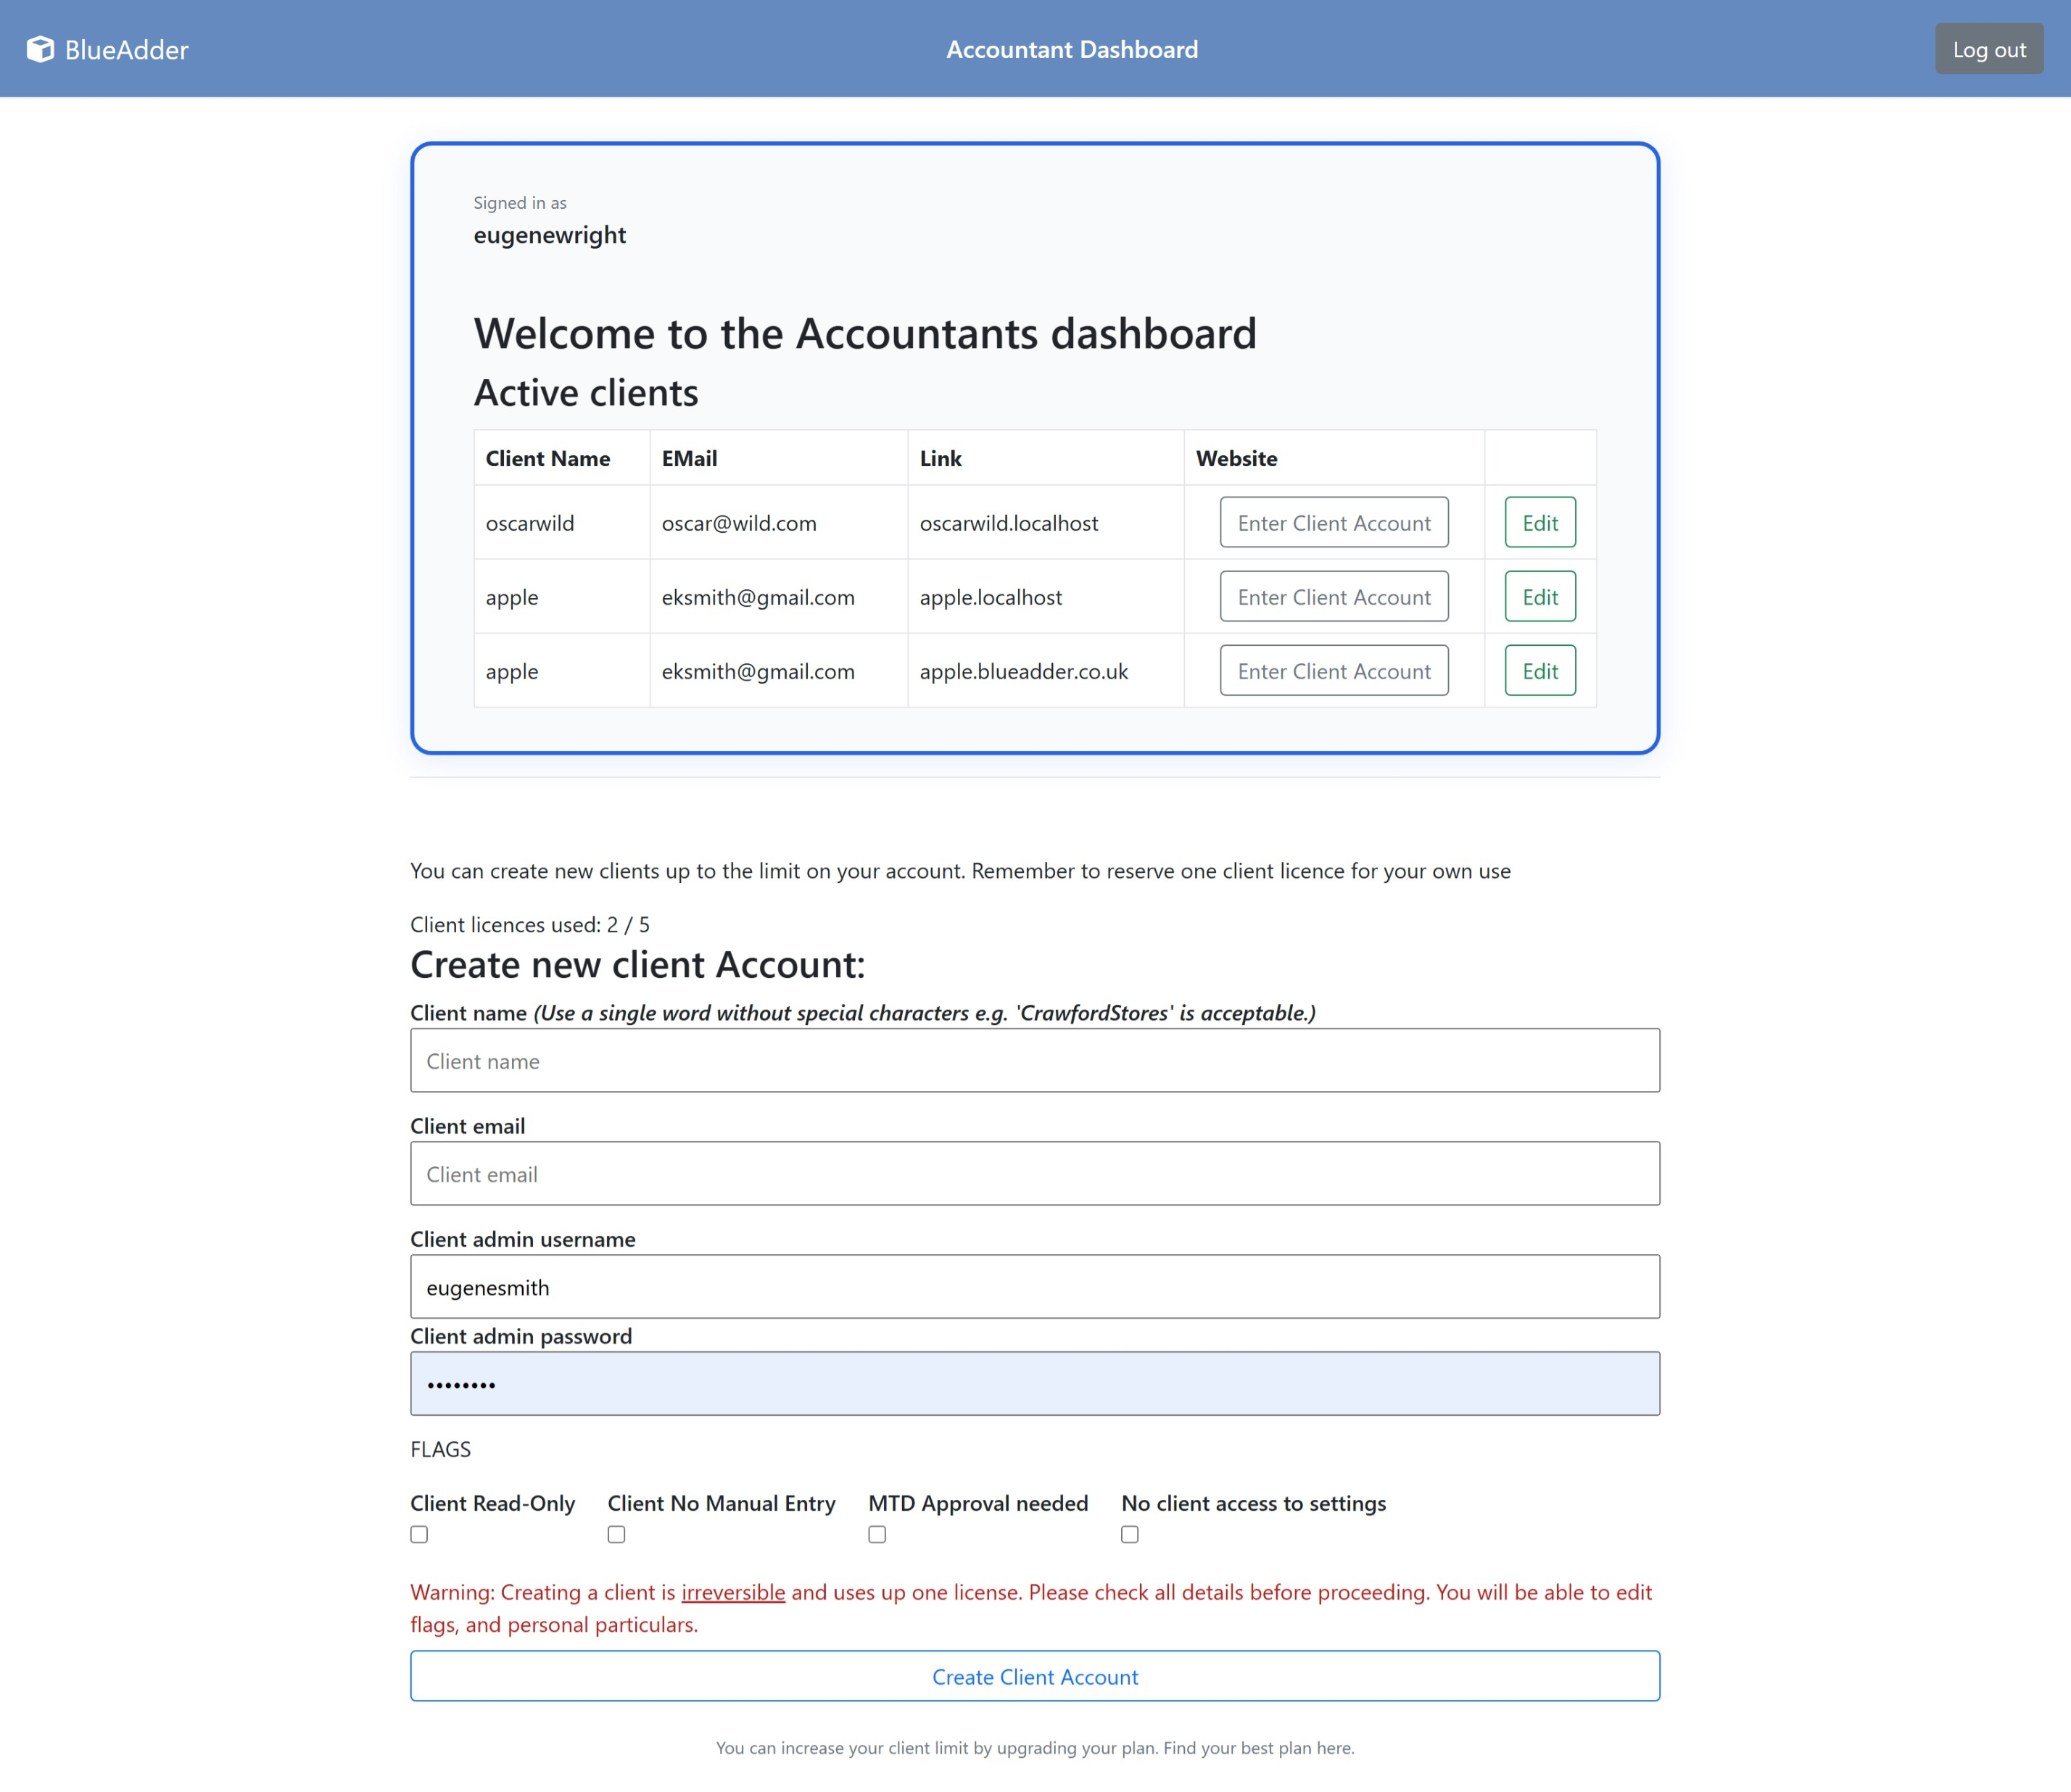Enter Client Account for apple.localhost

(x=1334, y=596)
